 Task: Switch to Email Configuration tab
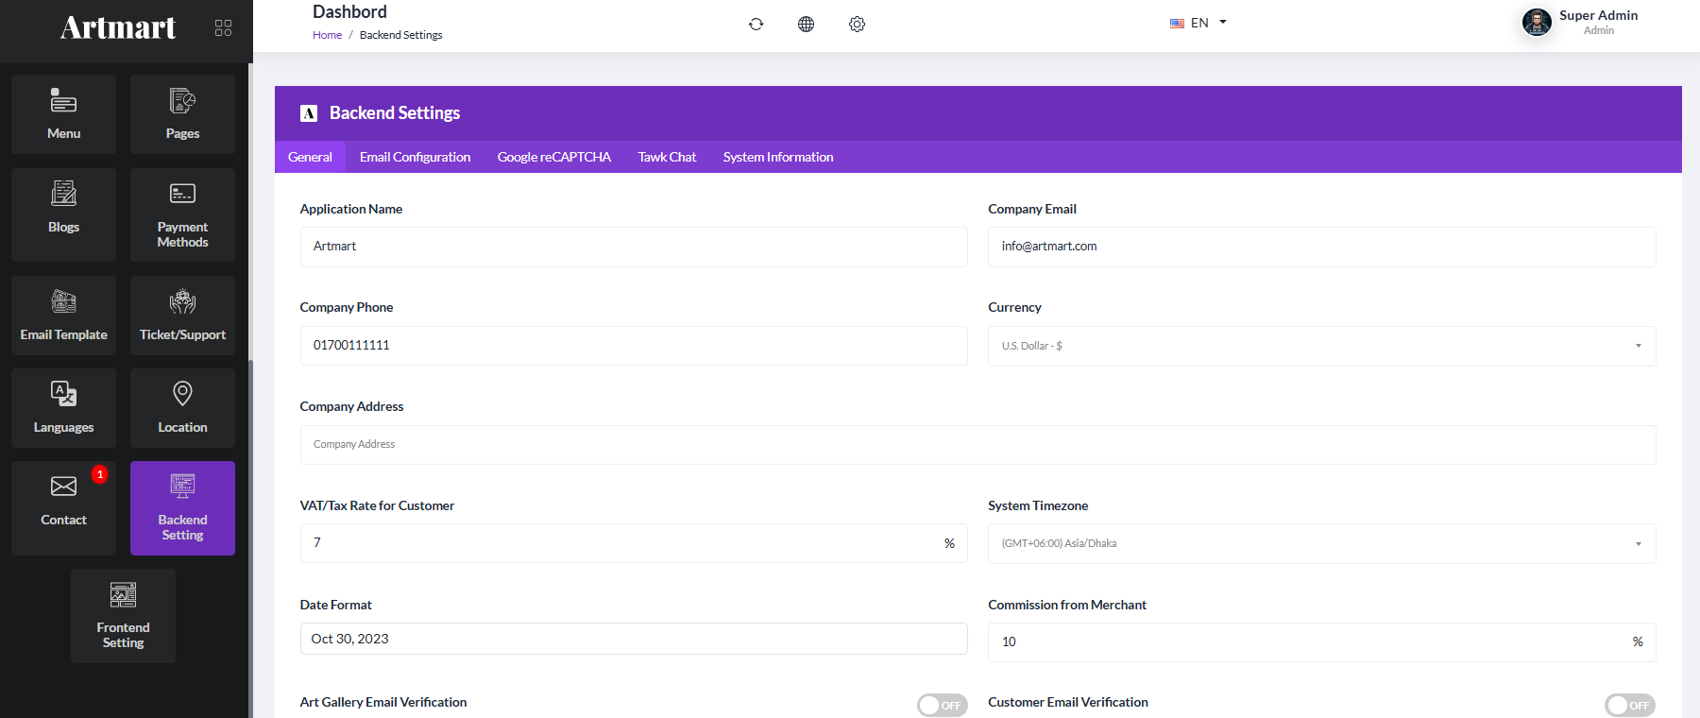click(x=415, y=157)
